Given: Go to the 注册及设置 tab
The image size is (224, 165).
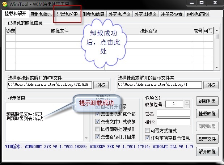Looking at the screenshot, I should pos(172,14).
